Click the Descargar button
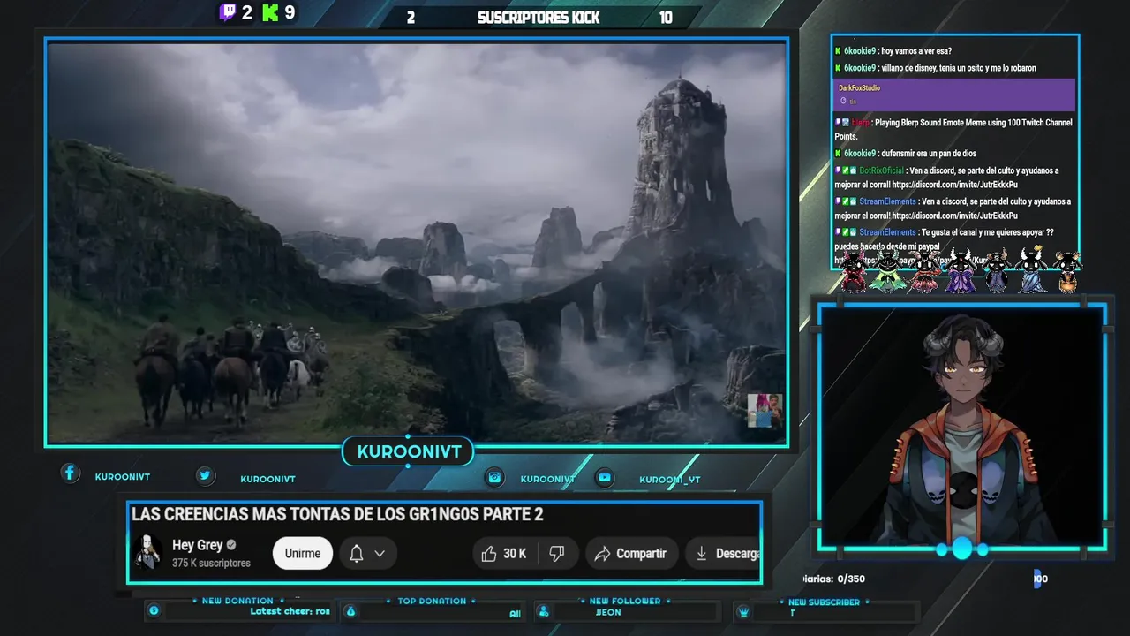 click(x=724, y=554)
